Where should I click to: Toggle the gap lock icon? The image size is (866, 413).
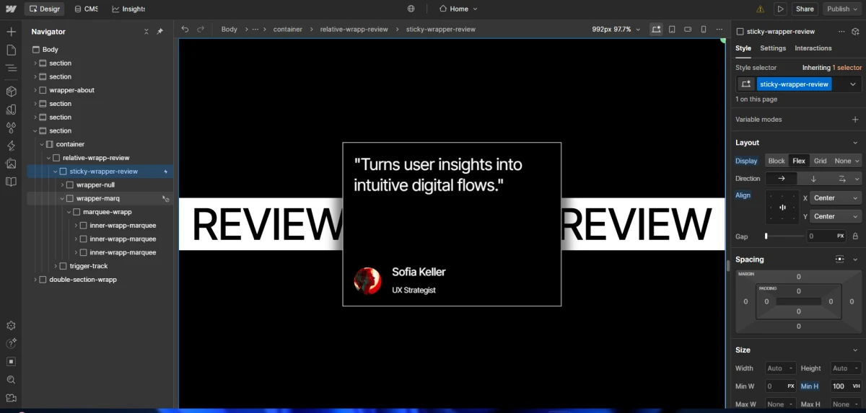855,236
